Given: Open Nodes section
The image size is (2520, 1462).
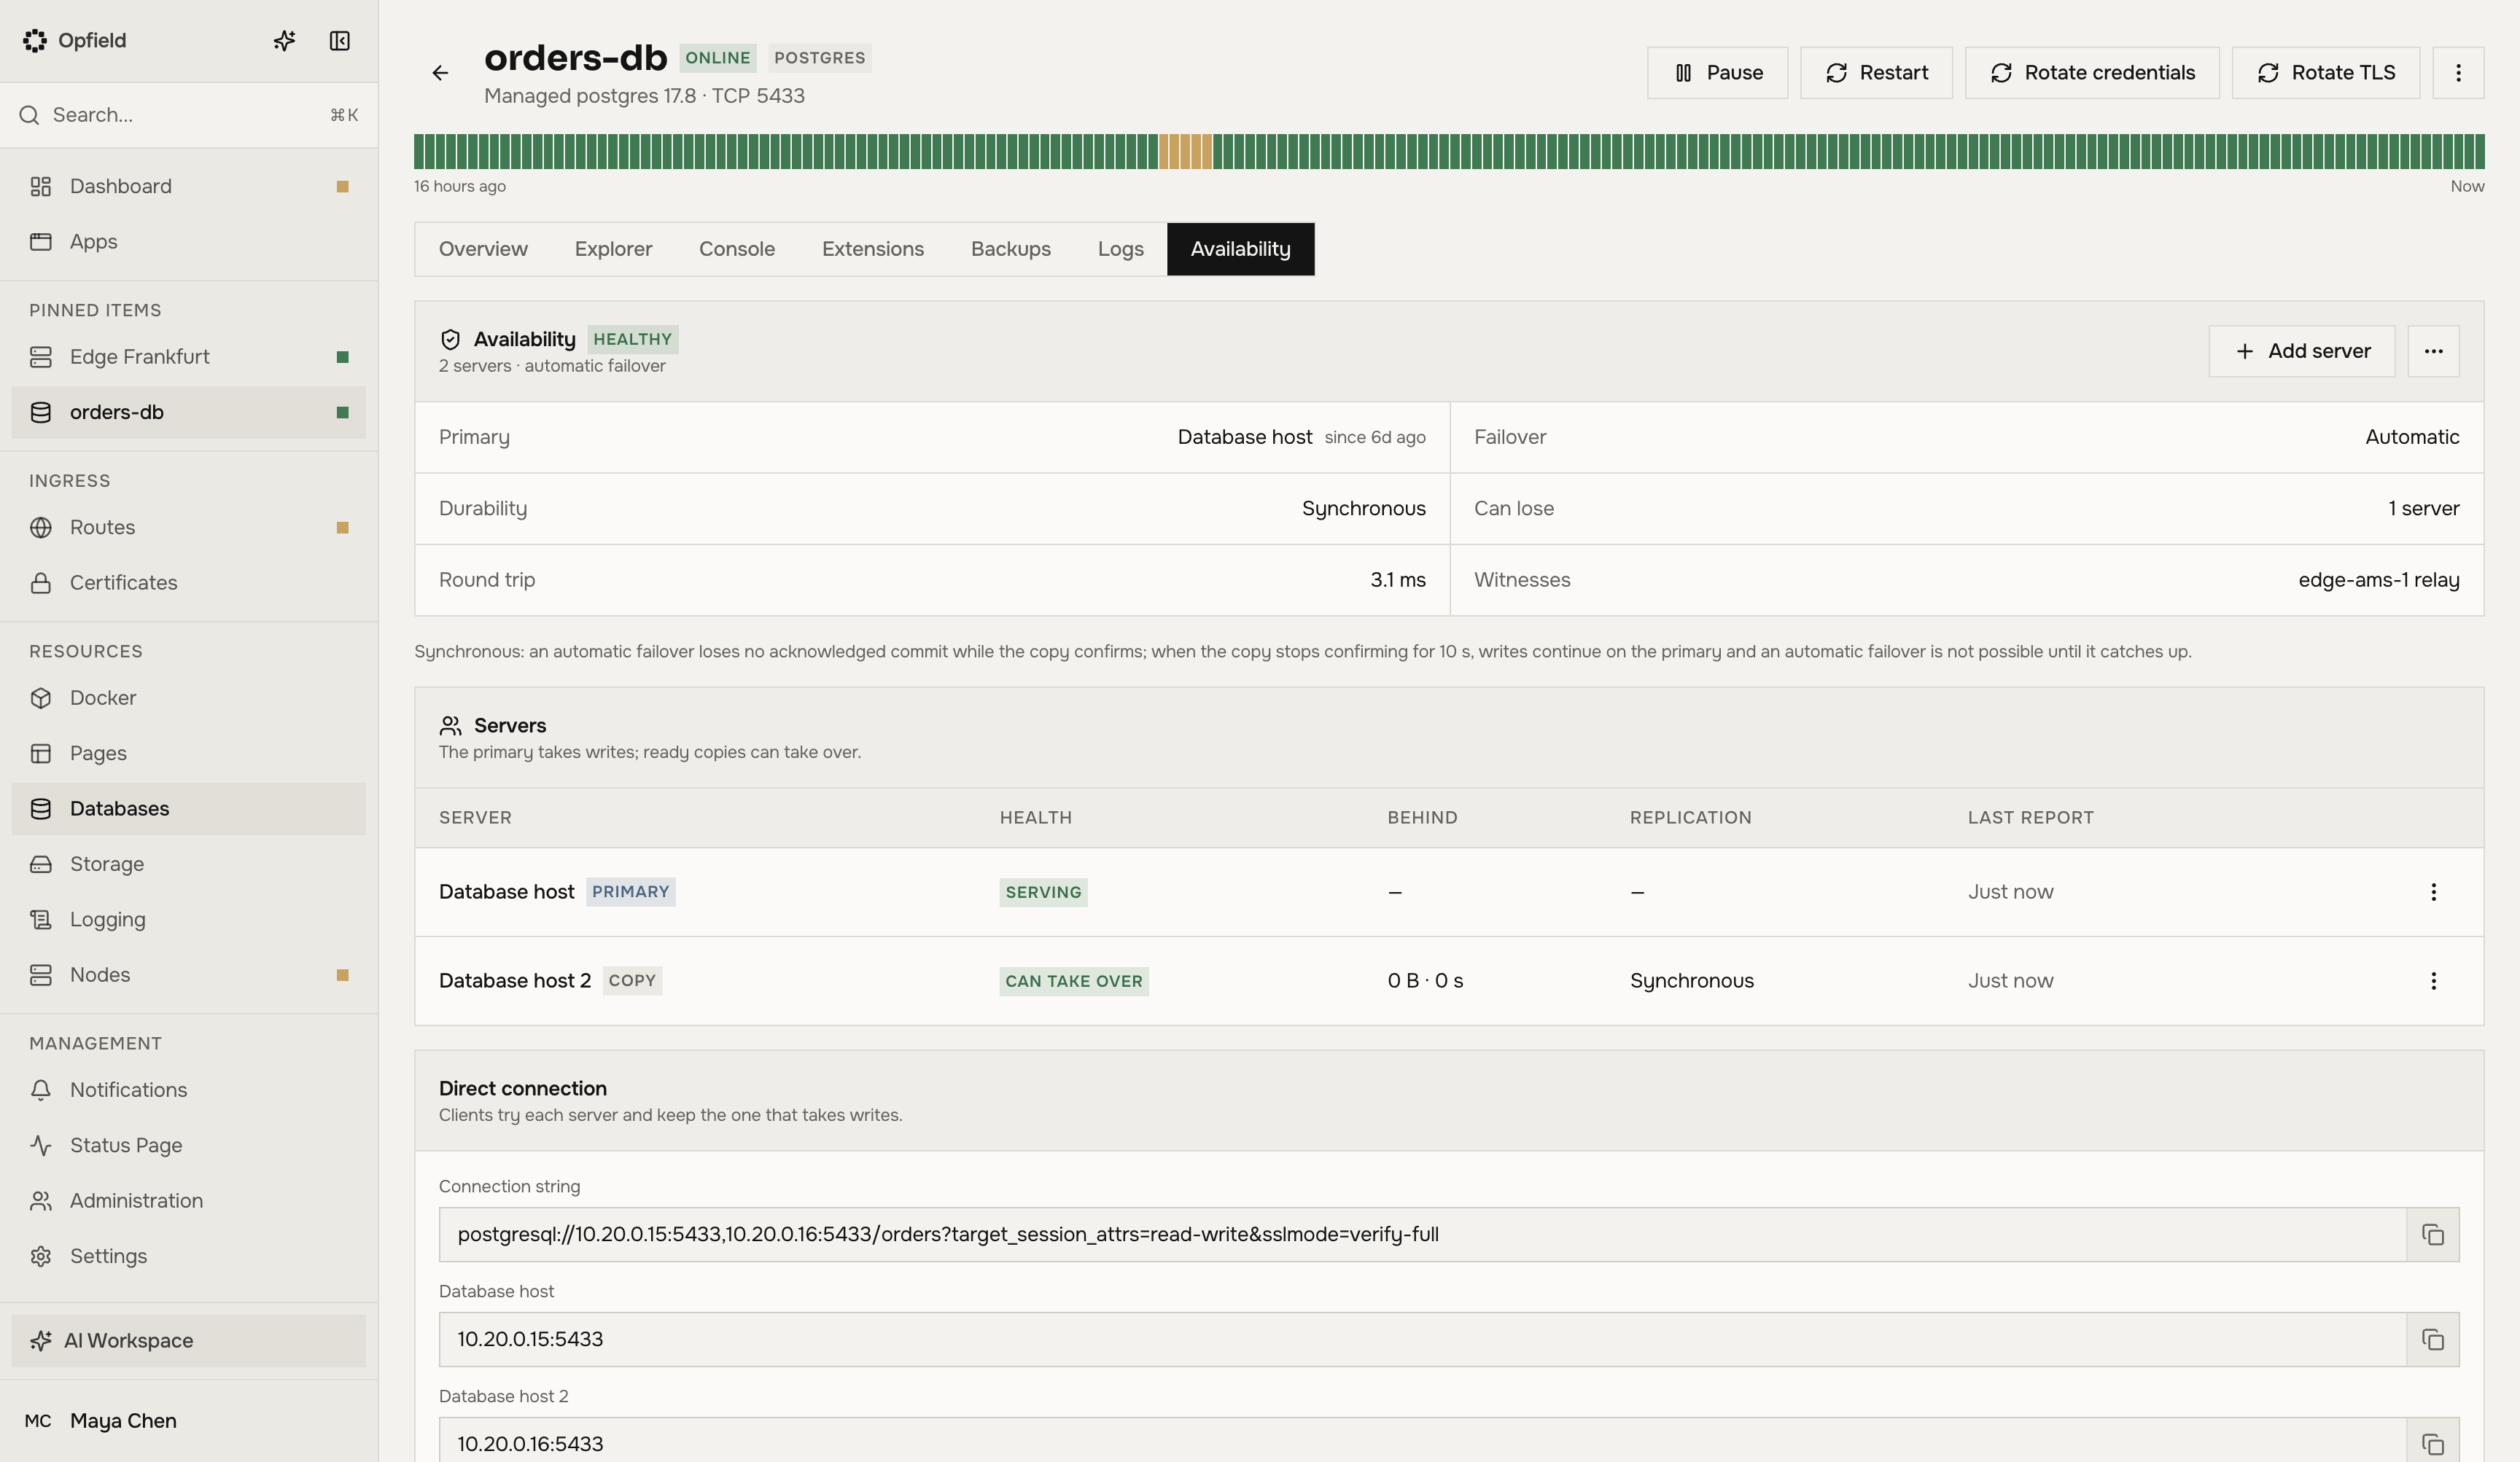Looking at the screenshot, I should coord(189,974).
